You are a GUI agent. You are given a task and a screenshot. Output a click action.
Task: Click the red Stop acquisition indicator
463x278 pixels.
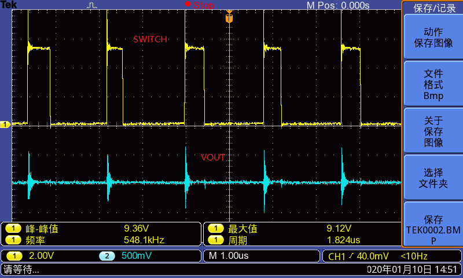click(x=200, y=5)
